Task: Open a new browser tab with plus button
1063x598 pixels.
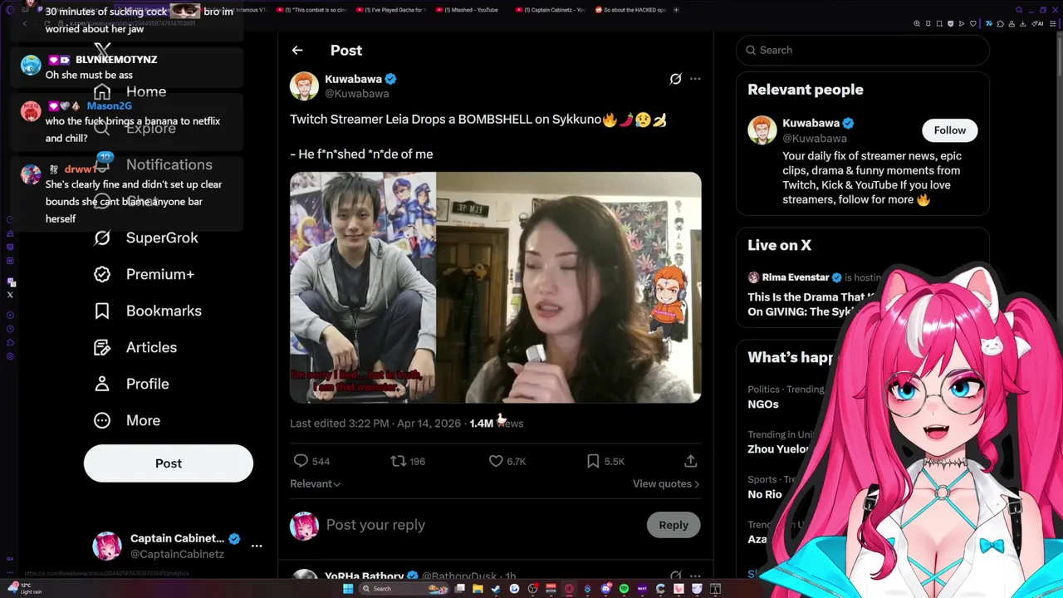Action: pyautogui.click(x=676, y=10)
